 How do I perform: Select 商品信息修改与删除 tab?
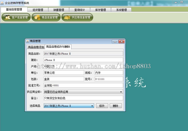(x=58, y=47)
